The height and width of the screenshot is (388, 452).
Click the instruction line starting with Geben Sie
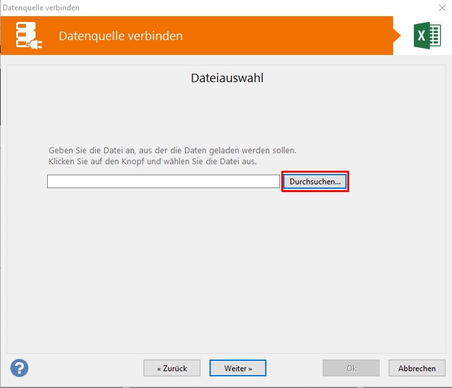click(172, 150)
